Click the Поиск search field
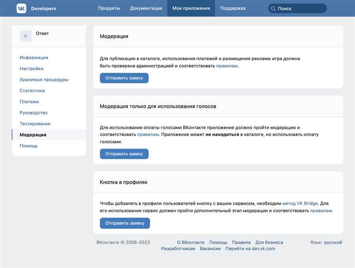 [297, 9]
